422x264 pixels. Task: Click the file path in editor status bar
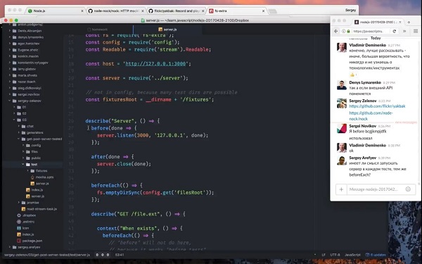coord(47,255)
